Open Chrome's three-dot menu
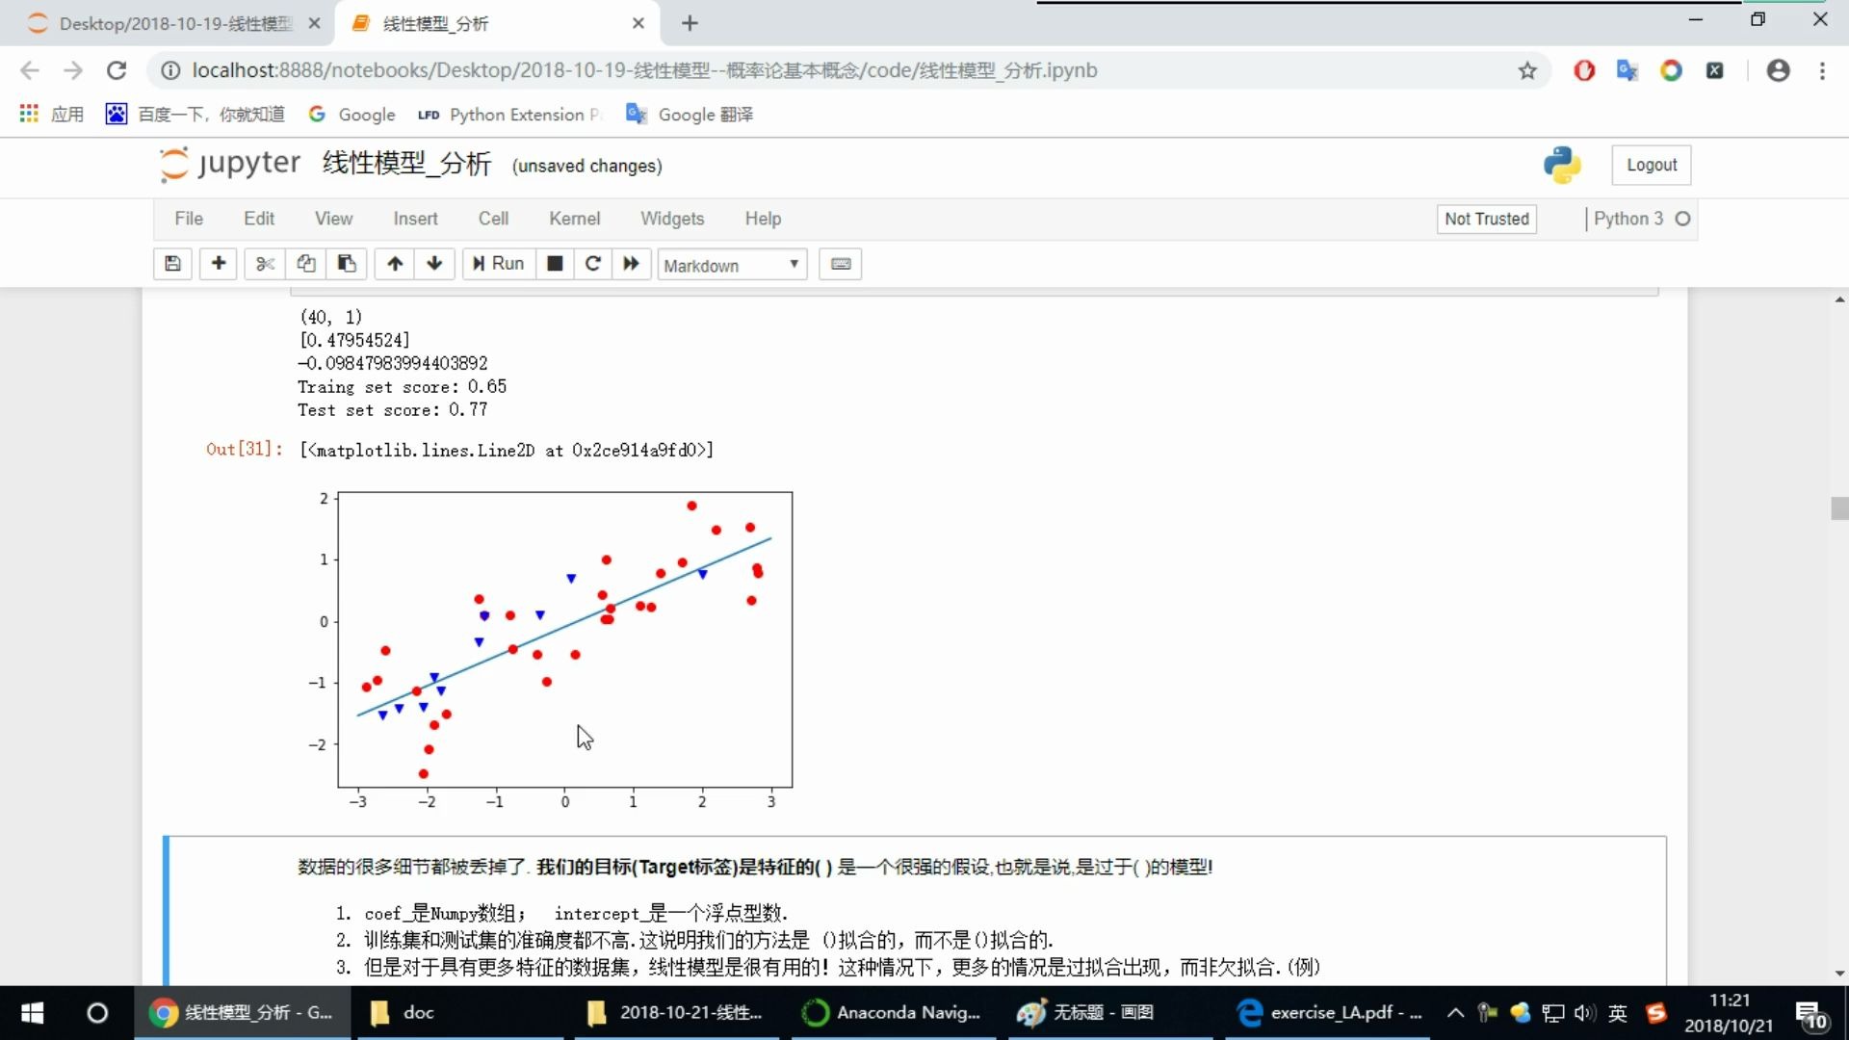Screen dimensions: 1849x1040 pyautogui.click(x=1823, y=70)
